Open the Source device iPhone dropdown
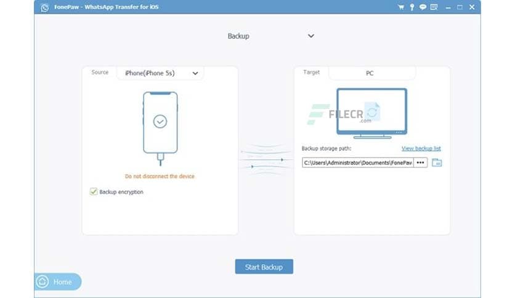This screenshot has width=515, height=298. pyautogui.click(x=160, y=73)
